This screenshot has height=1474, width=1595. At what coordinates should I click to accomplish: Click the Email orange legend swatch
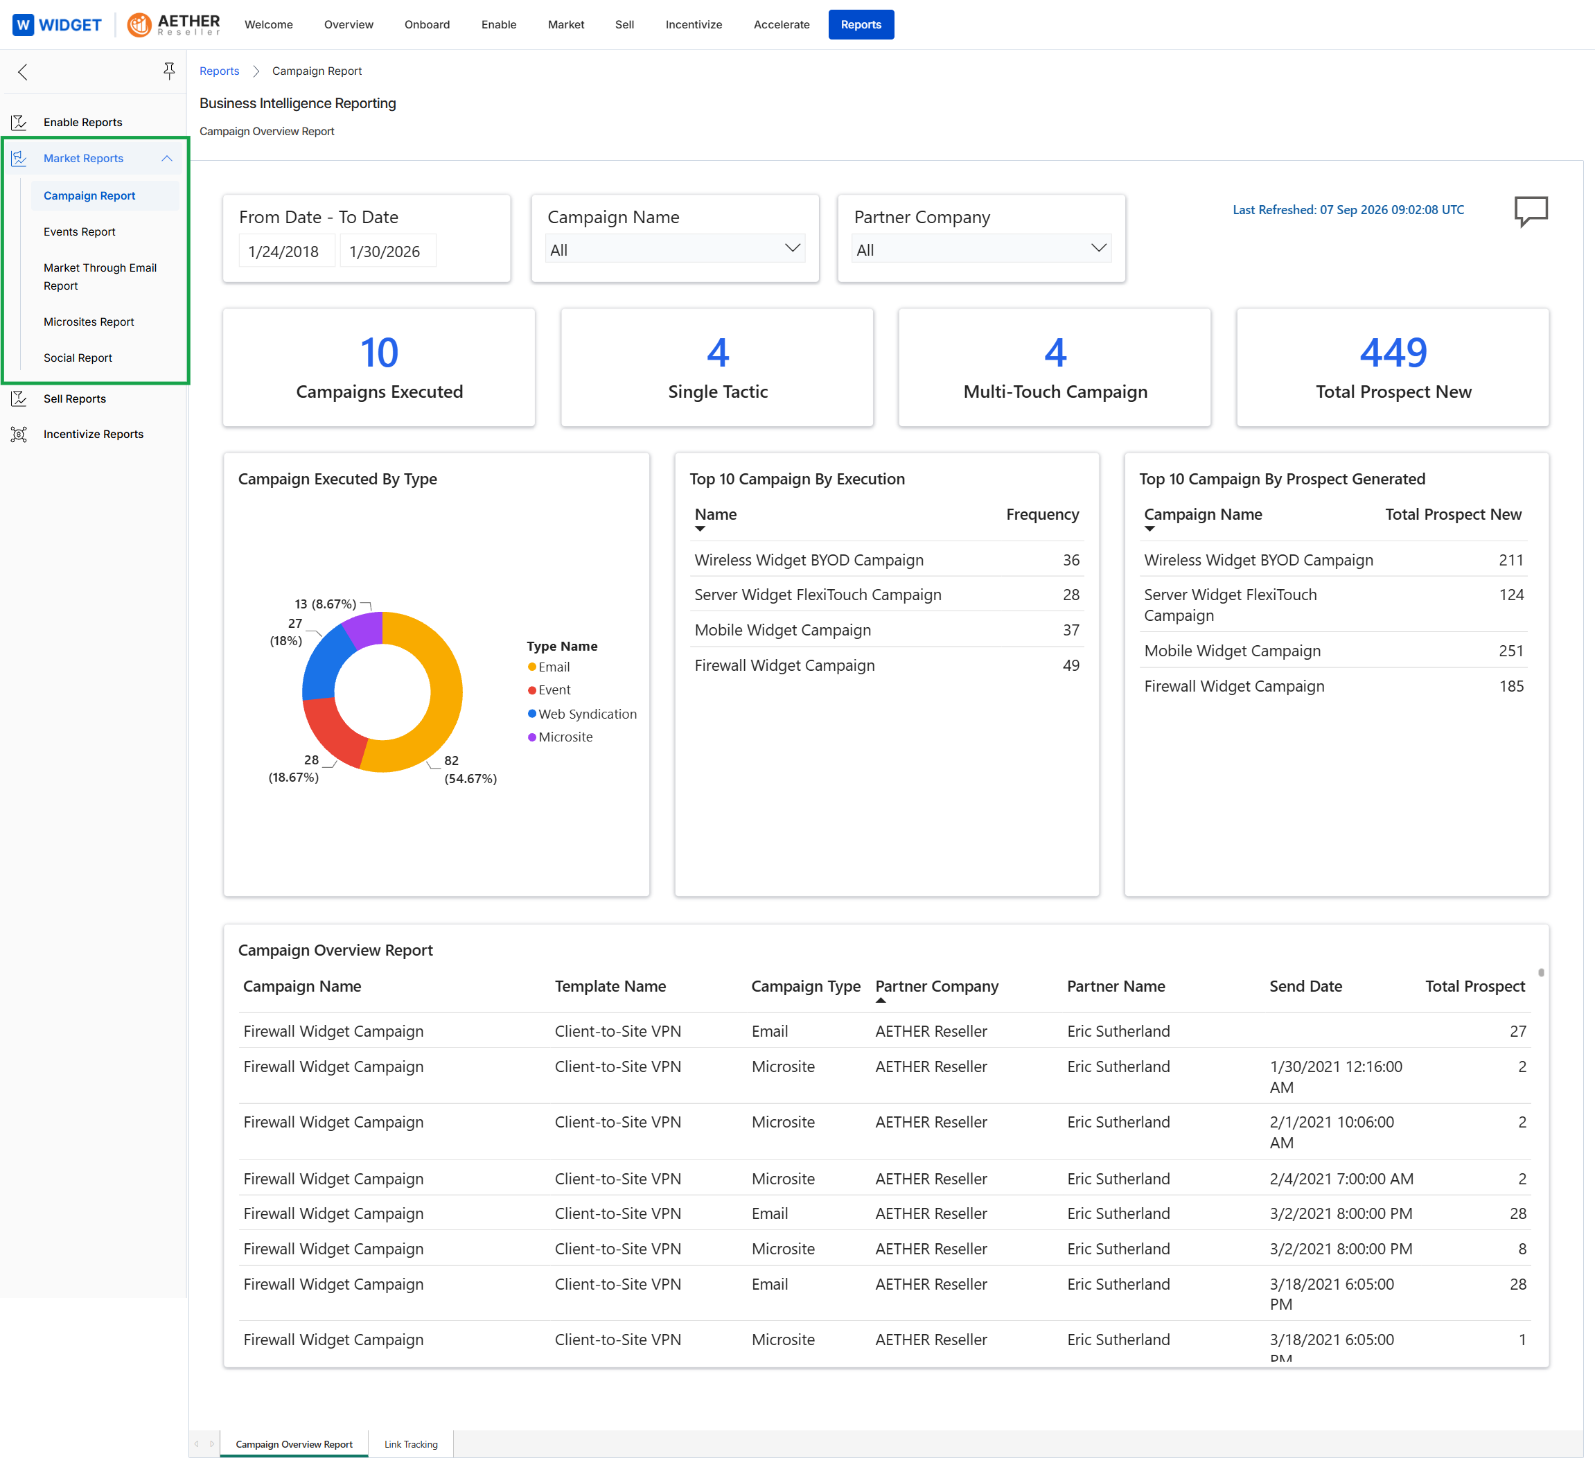coord(532,667)
